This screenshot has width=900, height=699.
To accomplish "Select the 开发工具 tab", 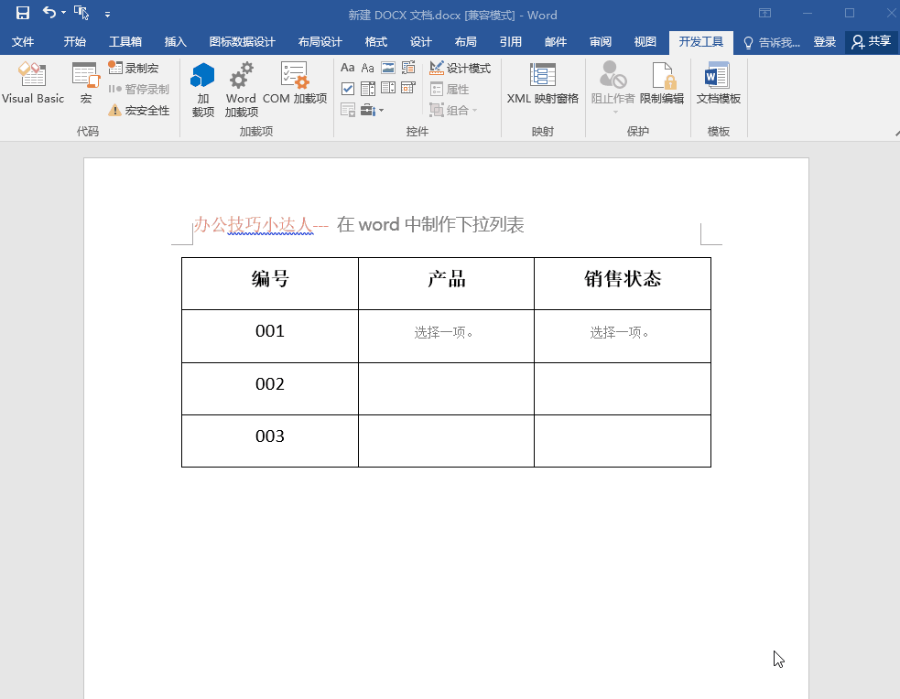I will pos(700,42).
